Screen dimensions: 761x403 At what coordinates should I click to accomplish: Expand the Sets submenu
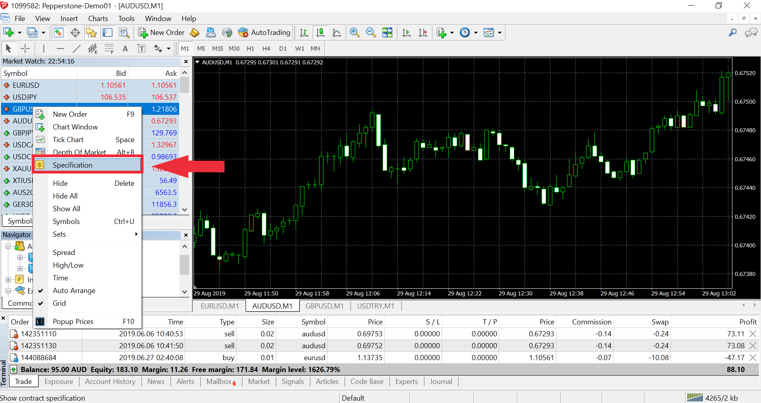[87, 234]
